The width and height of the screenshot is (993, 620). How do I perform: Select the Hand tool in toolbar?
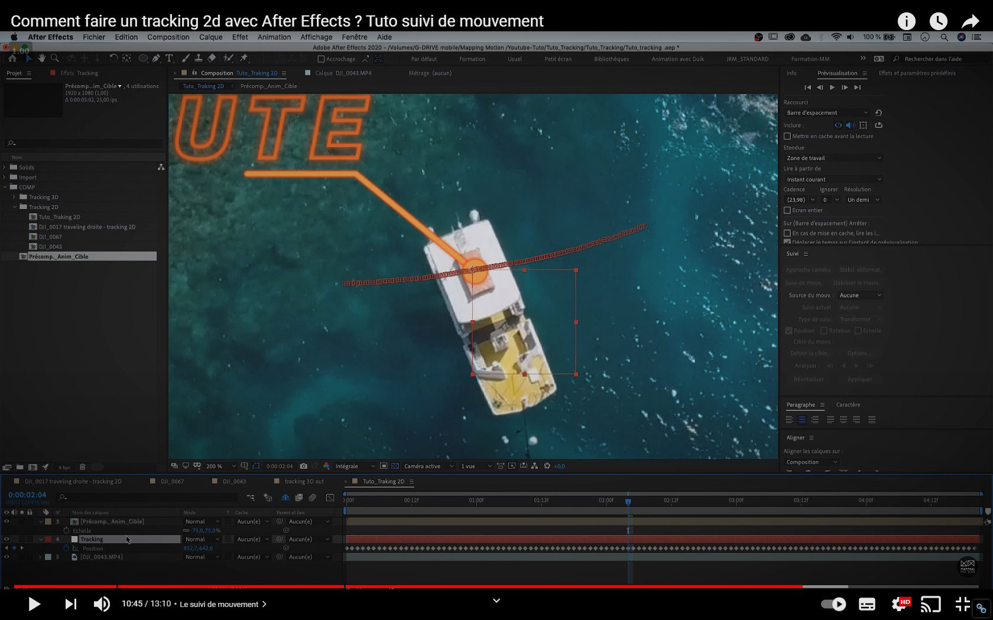pyautogui.click(x=42, y=58)
